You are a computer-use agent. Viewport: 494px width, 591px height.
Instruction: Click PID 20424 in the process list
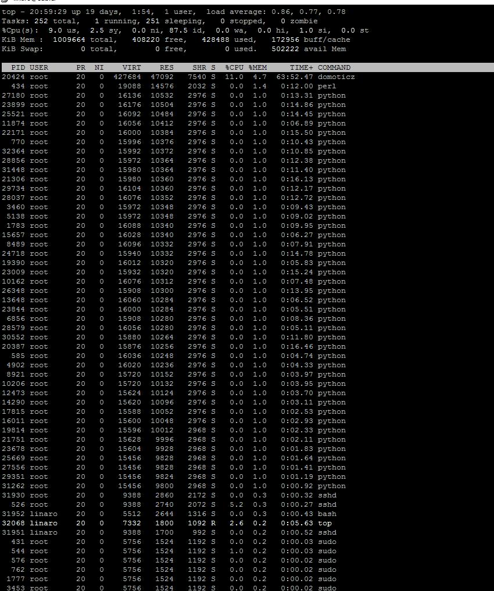pyautogui.click(x=13, y=77)
